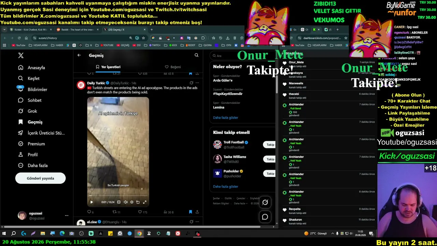437x246 pixels.
Task: Open Keşfet search page in X sidebar
Action: tap(29, 79)
